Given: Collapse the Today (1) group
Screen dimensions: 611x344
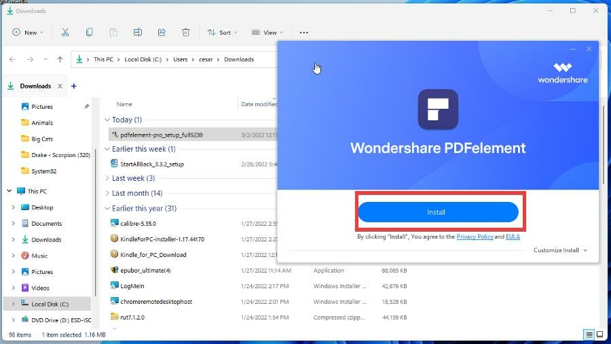Looking at the screenshot, I should pos(107,120).
